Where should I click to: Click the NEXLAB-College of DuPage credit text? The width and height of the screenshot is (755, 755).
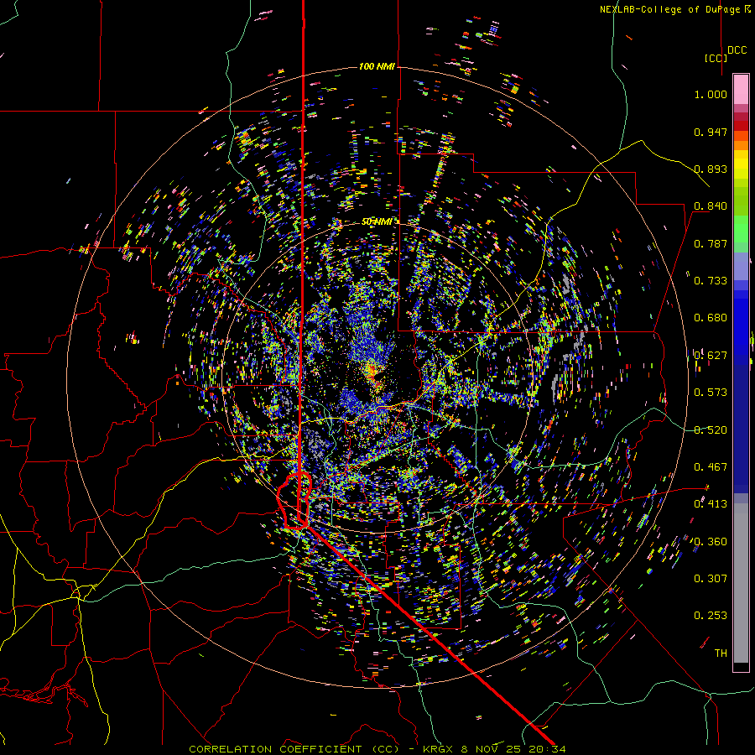[x=674, y=9]
